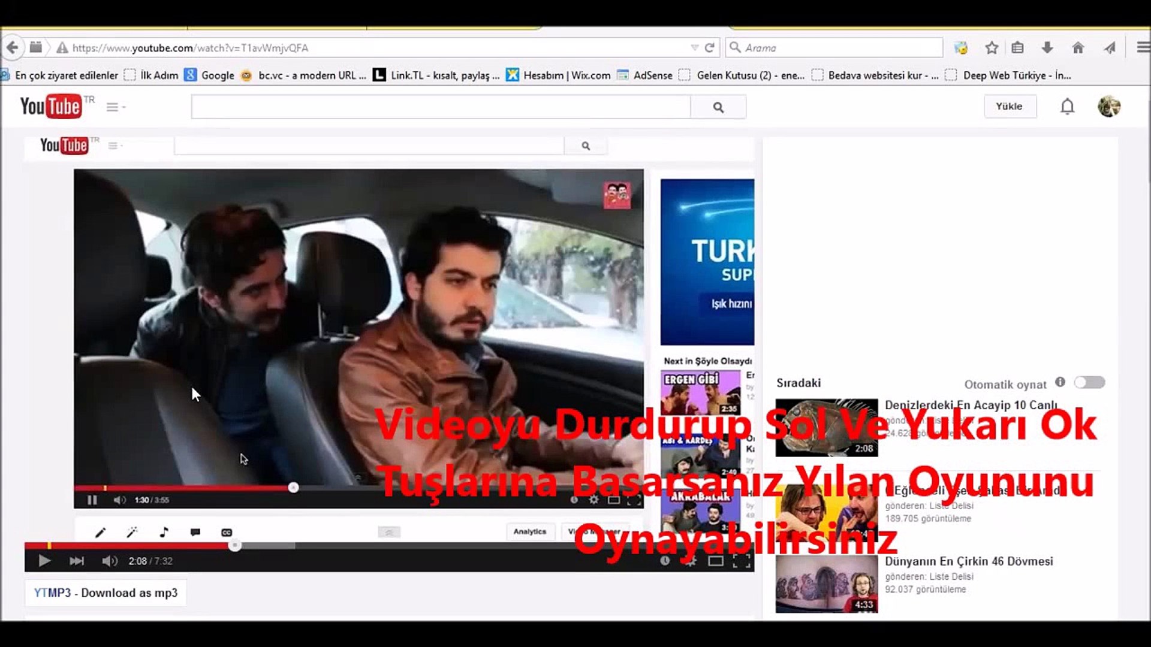
Task: Bookmark page with star icon
Action: (992, 48)
